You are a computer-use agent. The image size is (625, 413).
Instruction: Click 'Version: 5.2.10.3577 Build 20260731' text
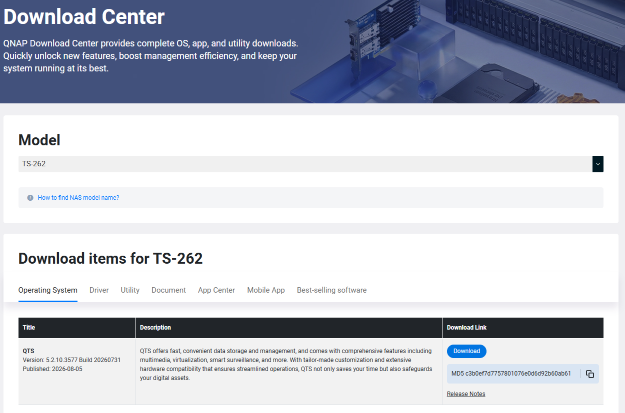pyautogui.click(x=72, y=360)
